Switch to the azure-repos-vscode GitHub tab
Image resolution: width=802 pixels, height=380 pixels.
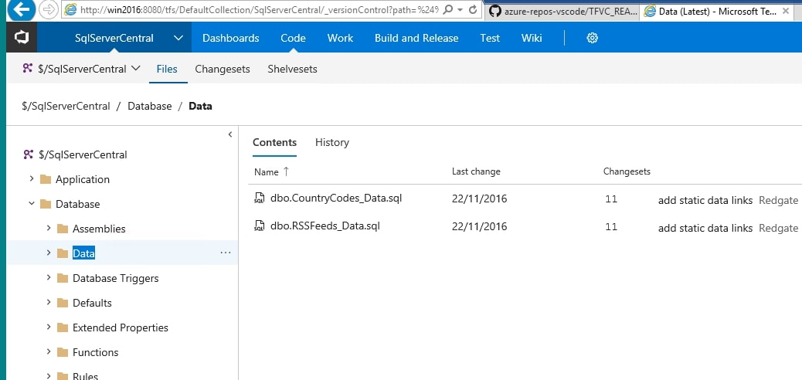[x=563, y=11]
